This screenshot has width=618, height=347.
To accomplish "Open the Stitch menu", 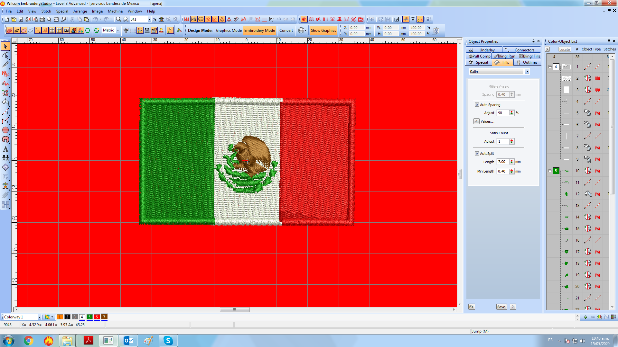I will click(46, 11).
